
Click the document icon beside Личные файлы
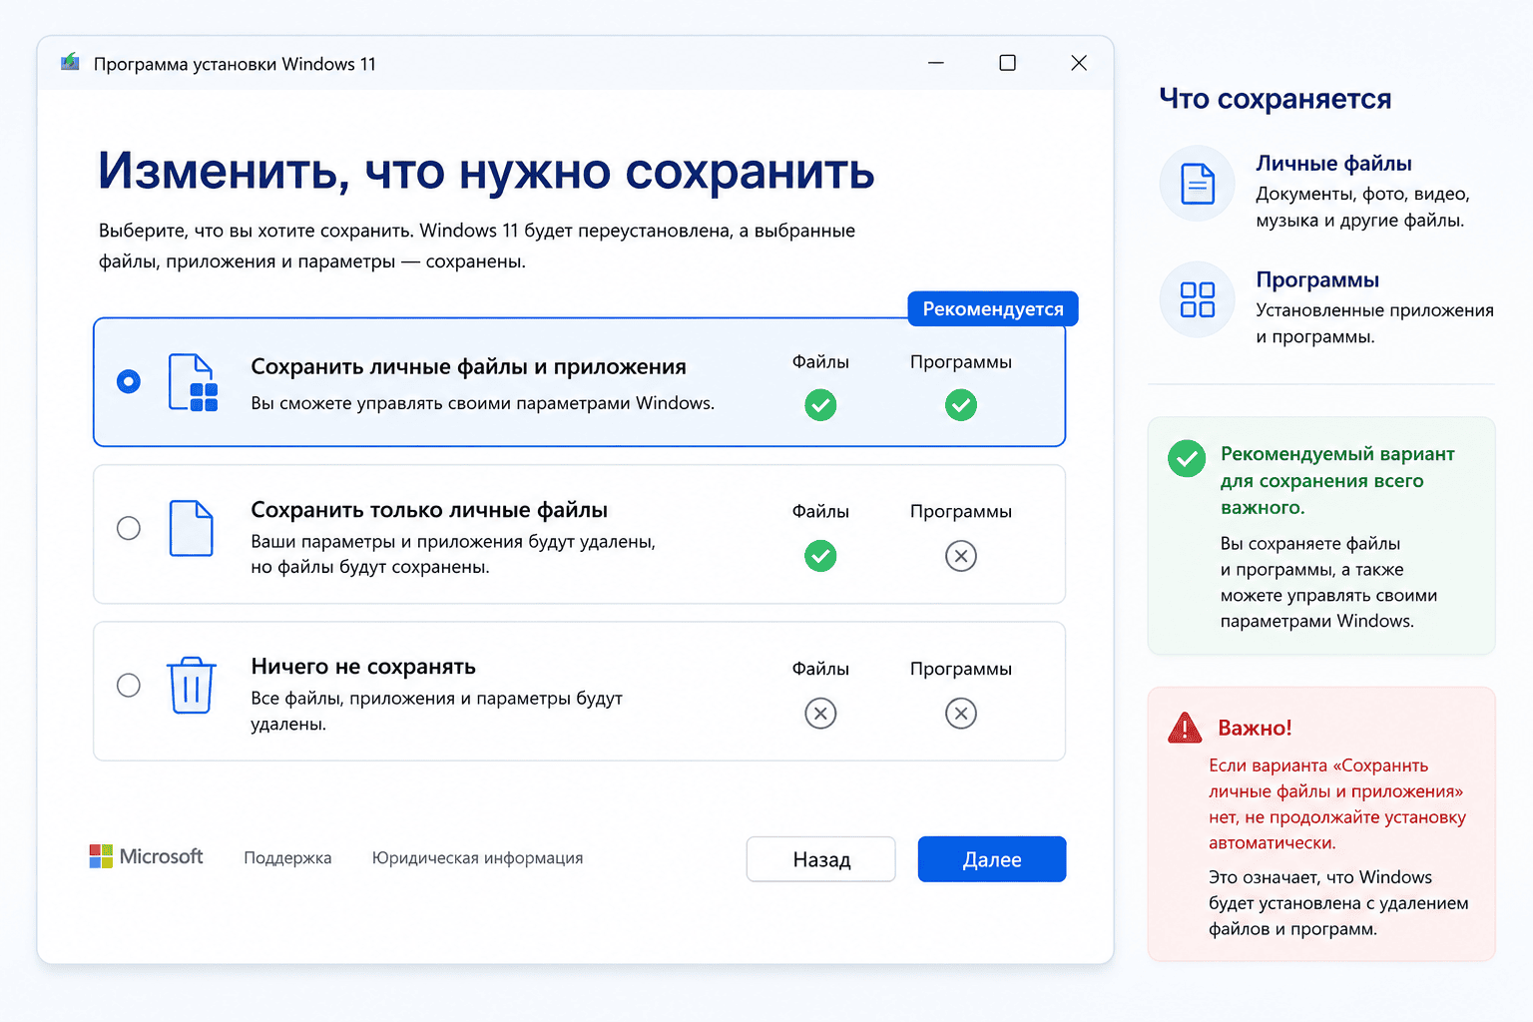click(1198, 184)
